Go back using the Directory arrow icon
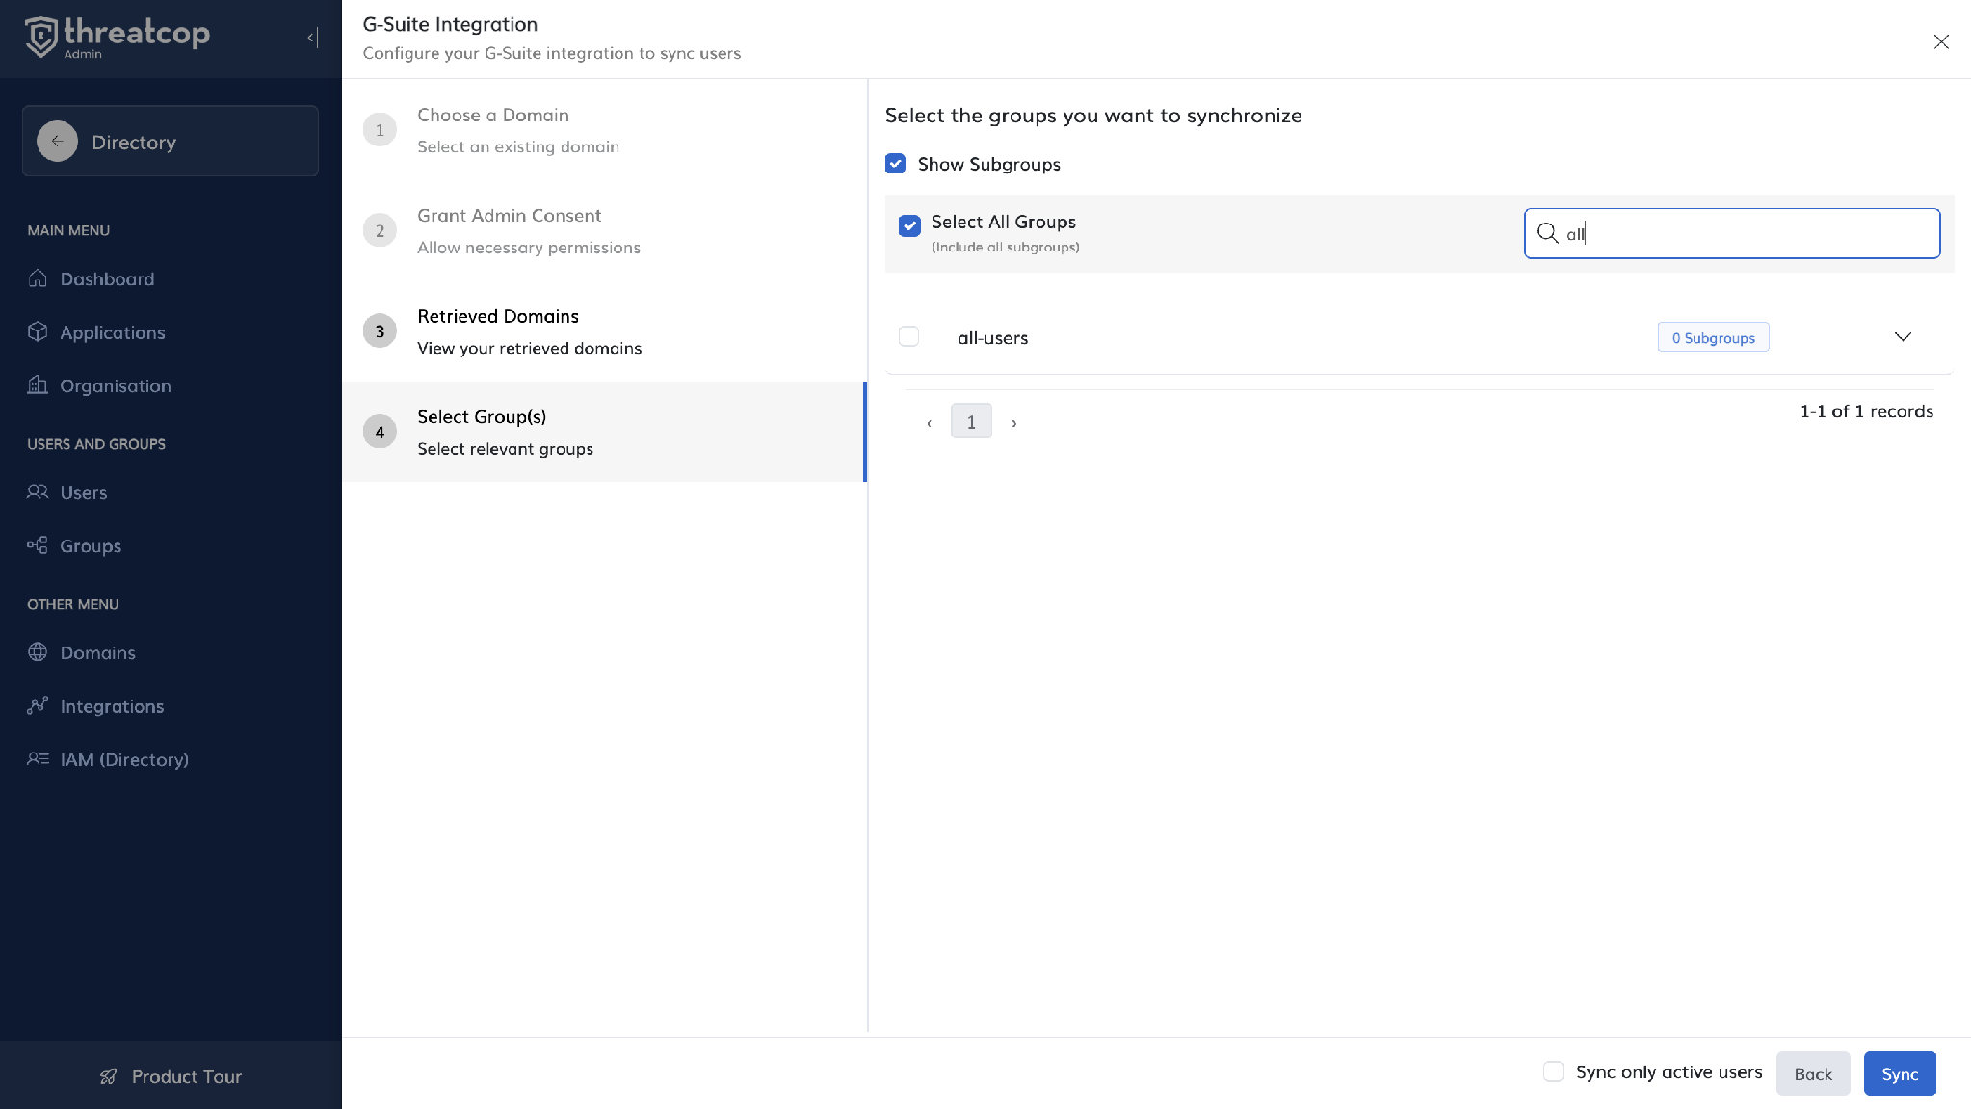 pyautogui.click(x=58, y=142)
